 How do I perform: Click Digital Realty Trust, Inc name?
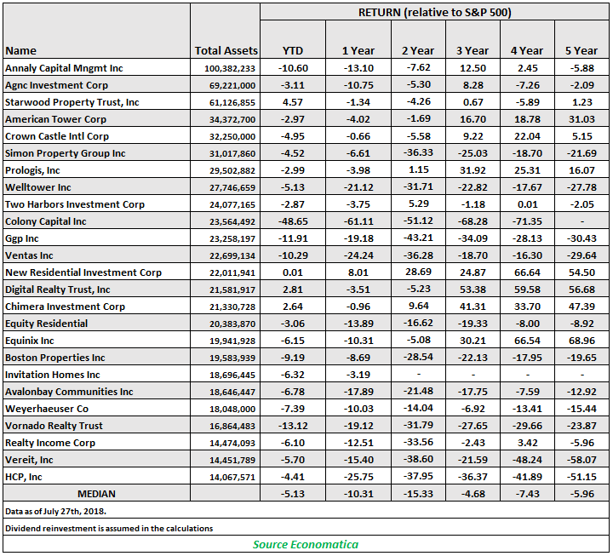(58, 289)
